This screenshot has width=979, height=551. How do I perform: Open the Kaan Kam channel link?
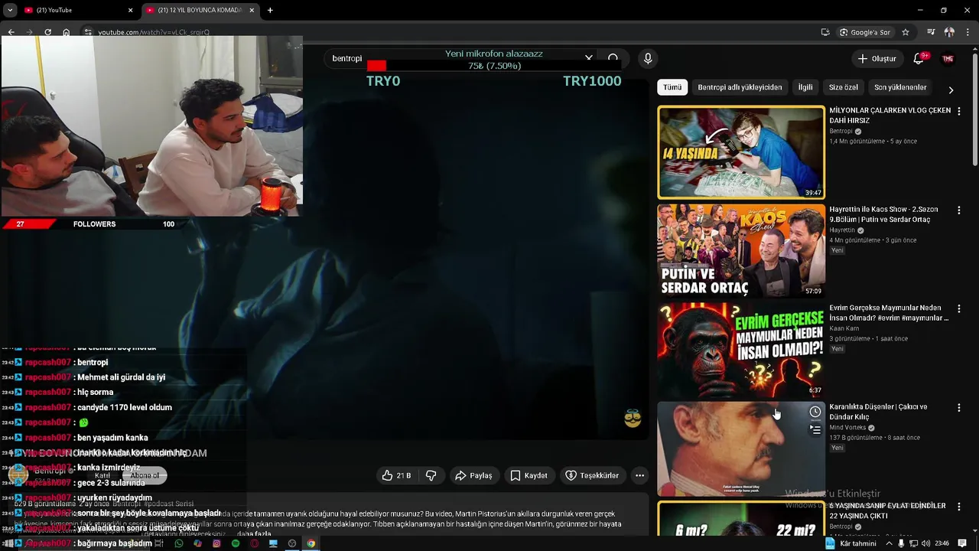(844, 328)
